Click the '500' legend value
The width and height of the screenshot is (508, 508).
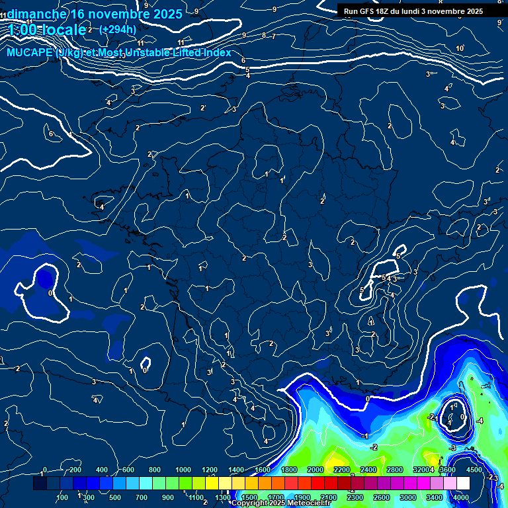[x=115, y=497]
